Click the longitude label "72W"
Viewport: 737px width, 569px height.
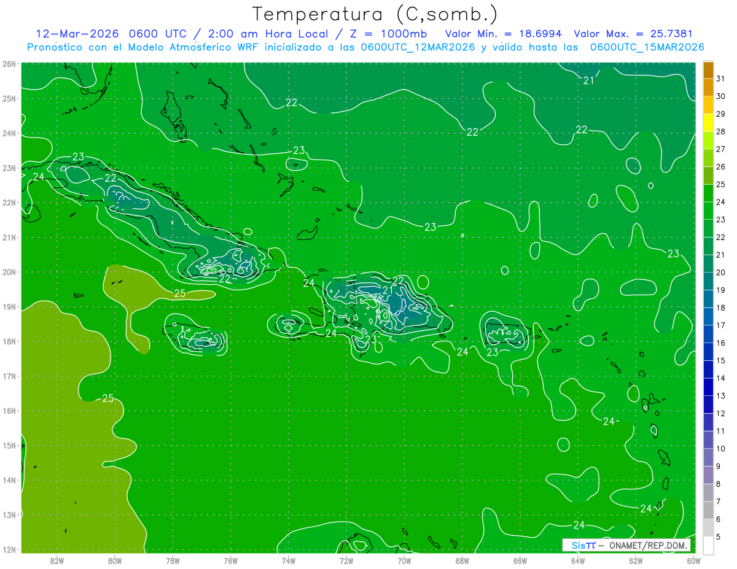(346, 560)
